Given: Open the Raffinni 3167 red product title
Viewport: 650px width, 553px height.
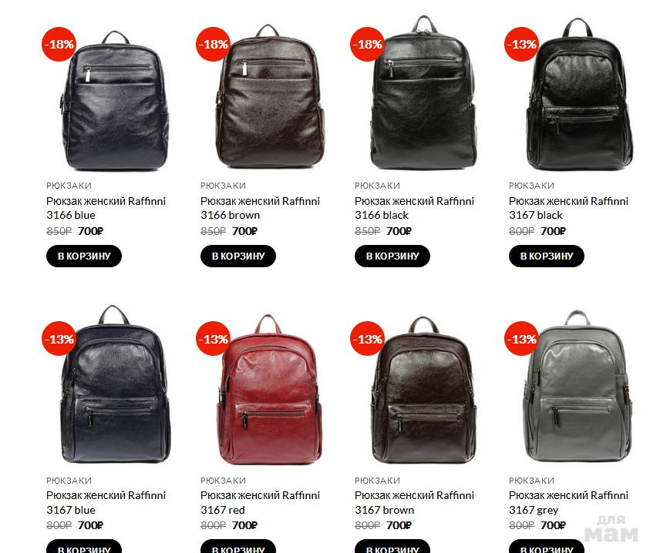Looking at the screenshot, I should pyautogui.click(x=260, y=502).
